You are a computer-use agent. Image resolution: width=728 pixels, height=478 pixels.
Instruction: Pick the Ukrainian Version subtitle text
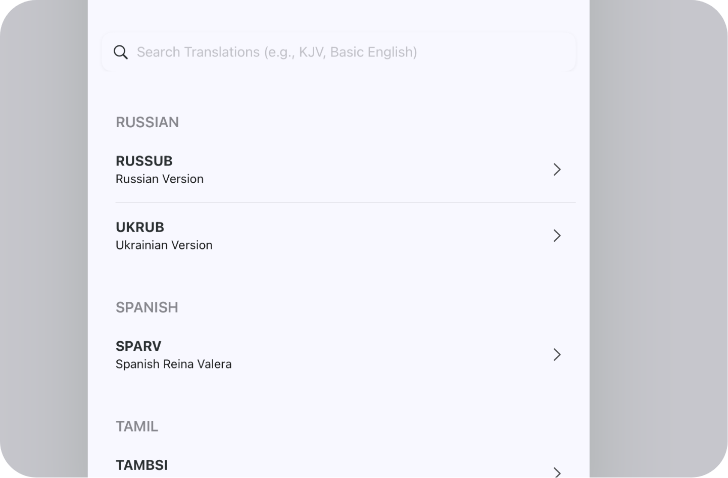click(x=164, y=245)
